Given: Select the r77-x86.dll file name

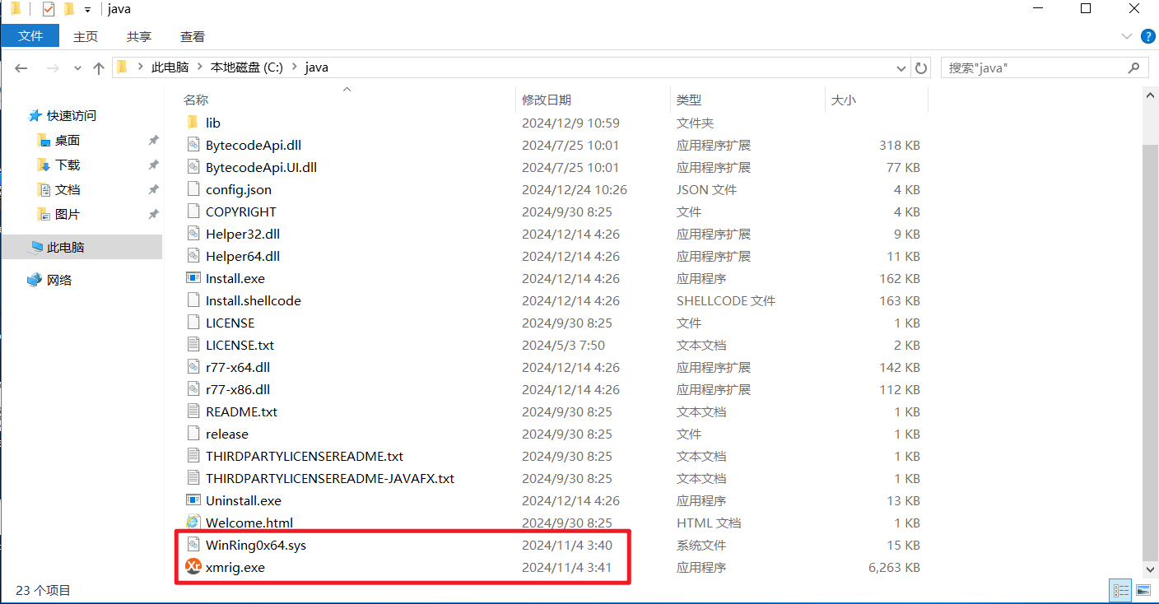Looking at the screenshot, I should pos(238,389).
